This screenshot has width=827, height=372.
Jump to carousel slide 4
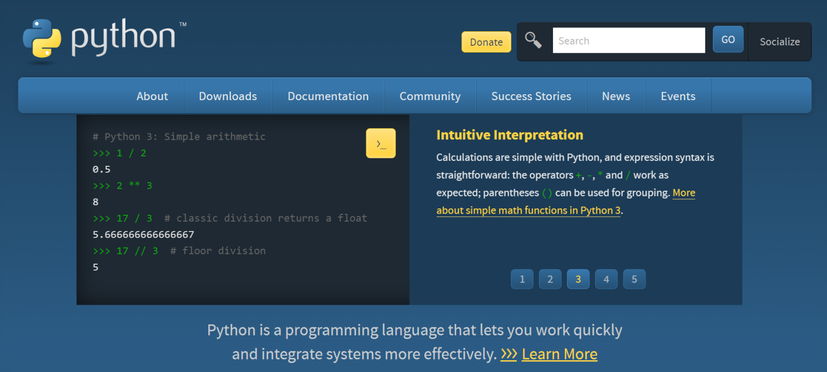(606, 279)
